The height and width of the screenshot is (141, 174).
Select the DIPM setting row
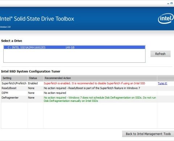tap(87, 93)
